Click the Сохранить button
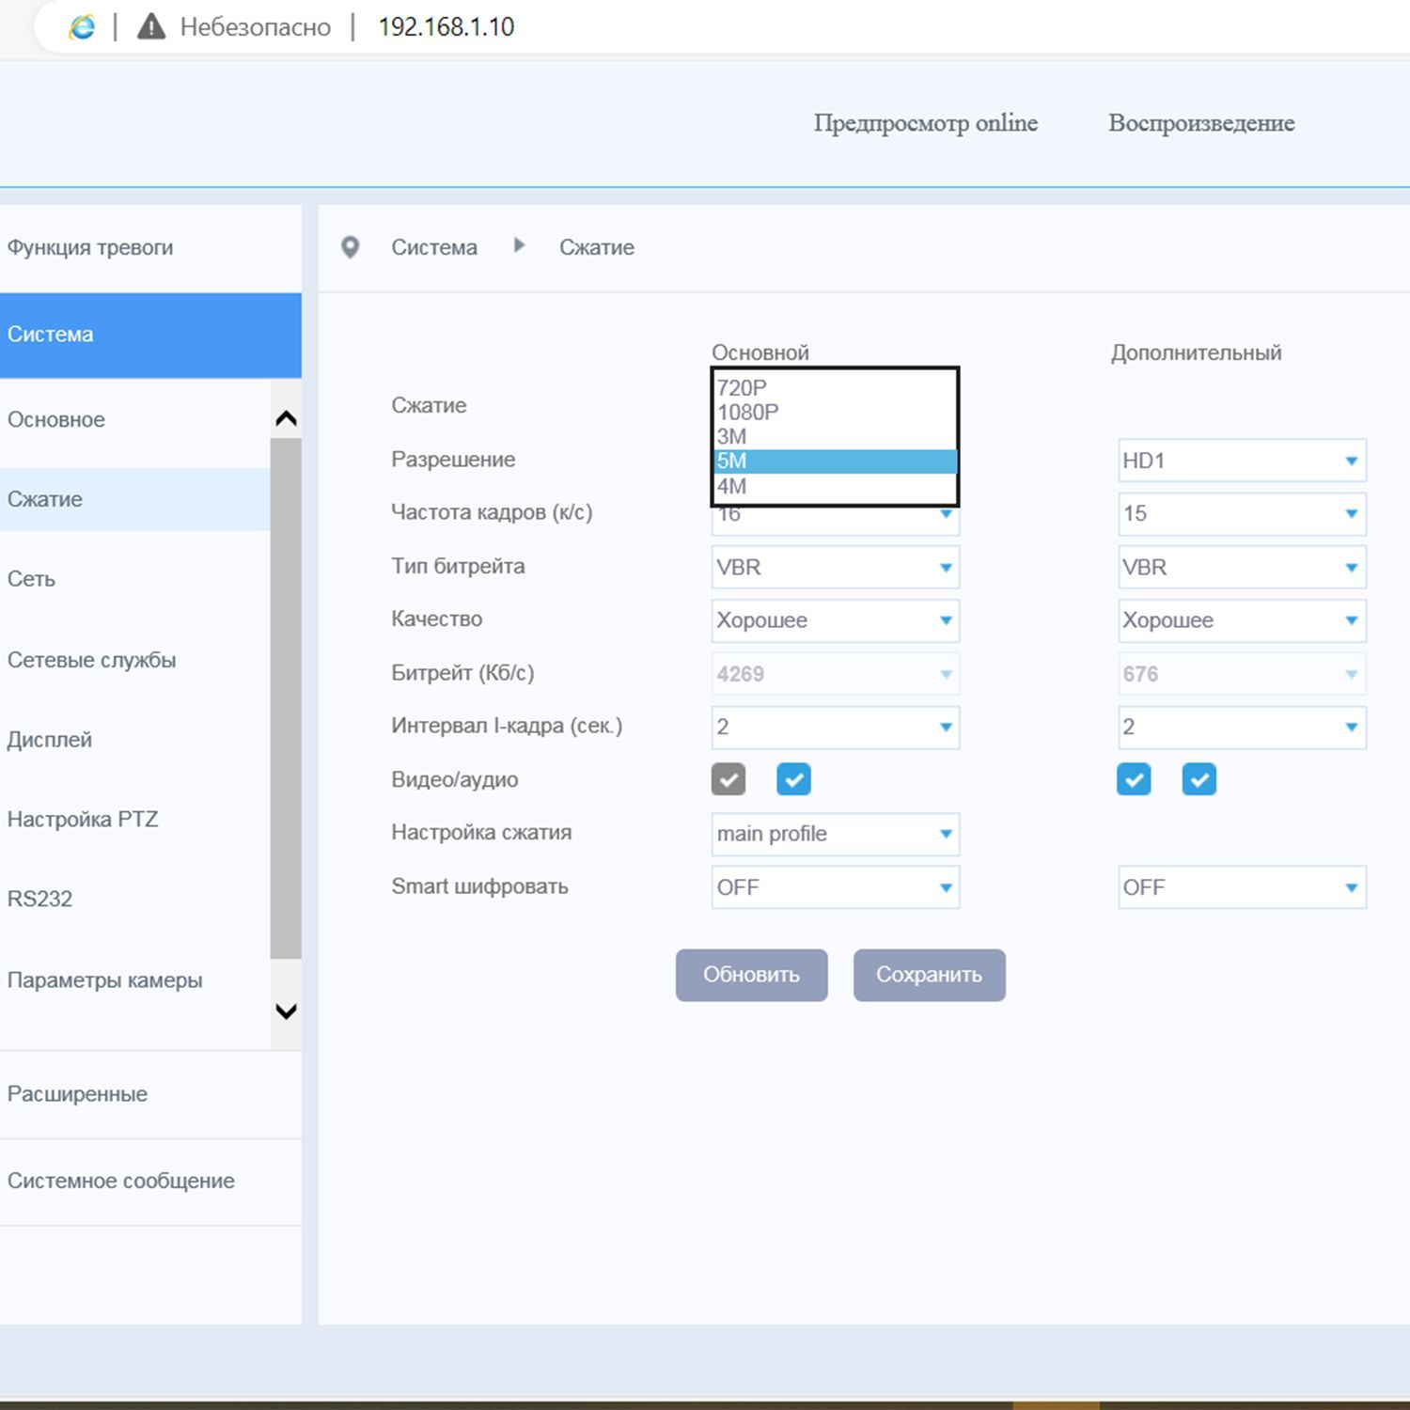This screenshot has width=1410, height=1410. (x=930, y=975)
